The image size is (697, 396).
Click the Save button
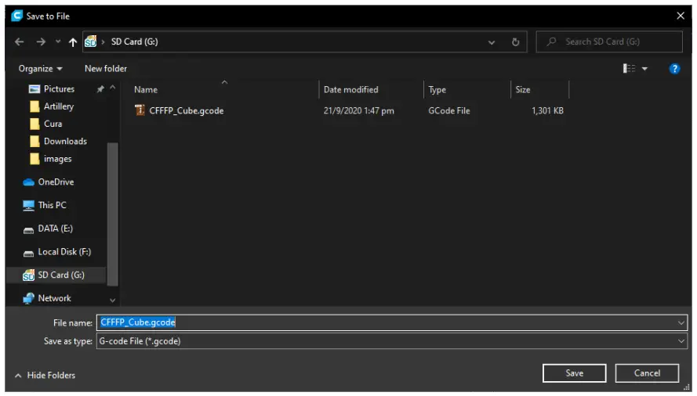click(x=574, y=373)
